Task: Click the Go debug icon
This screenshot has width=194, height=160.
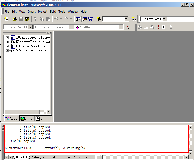Action: click(x=164, y=27)
